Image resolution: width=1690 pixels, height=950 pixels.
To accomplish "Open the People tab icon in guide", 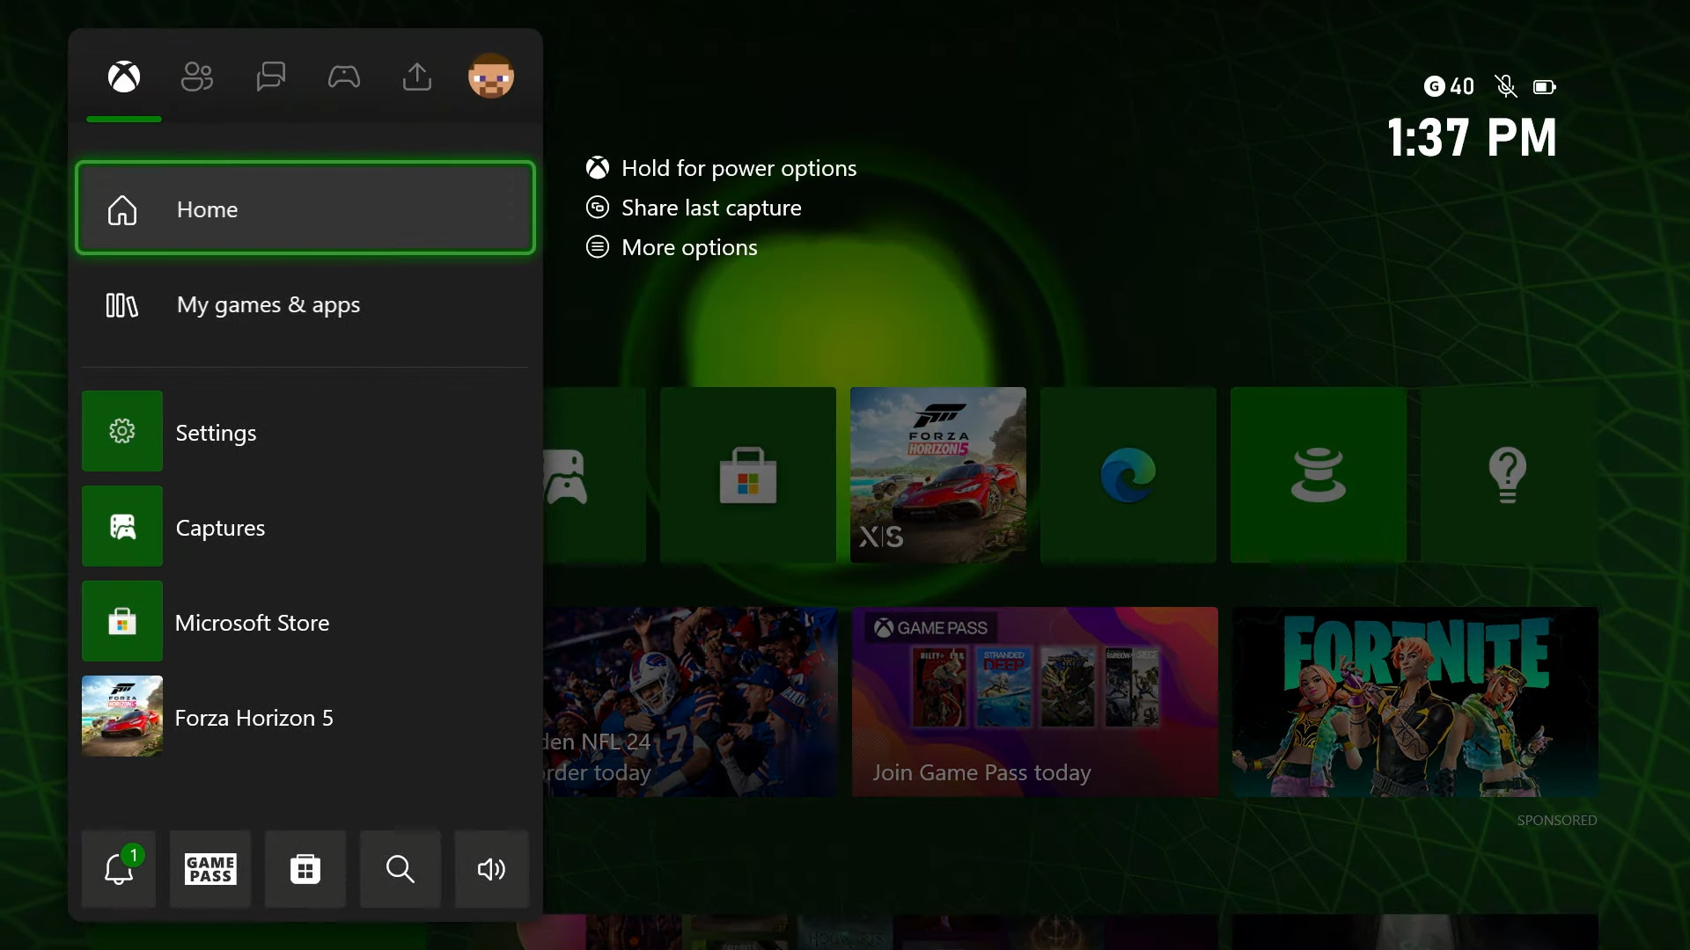I will (x=197, y=77).
